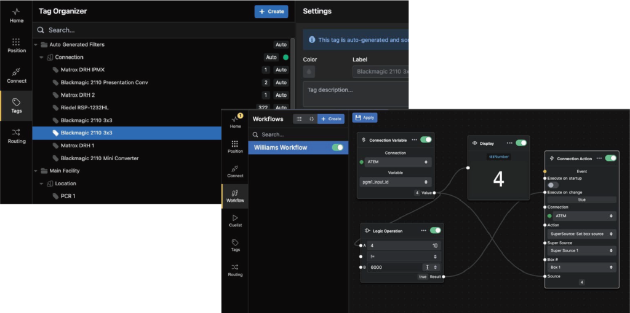Open the Cuelist page in workflow sidebar
The image size is (630, 313).
(x=235, y=221)
